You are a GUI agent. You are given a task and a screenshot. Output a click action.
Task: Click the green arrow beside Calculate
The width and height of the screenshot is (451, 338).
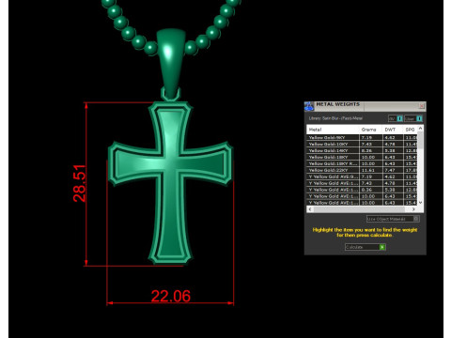[x=382, y=247]
